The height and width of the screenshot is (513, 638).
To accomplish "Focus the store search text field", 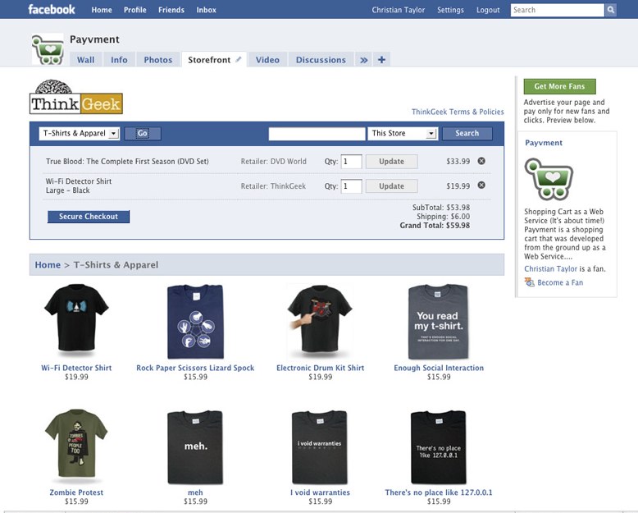I will tap(317, 134).
